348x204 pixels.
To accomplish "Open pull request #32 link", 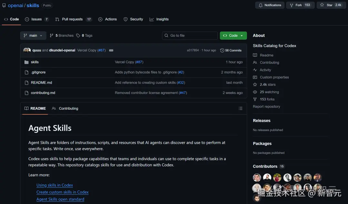I will [181, 82].
